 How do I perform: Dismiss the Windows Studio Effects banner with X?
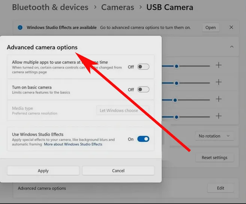pyautogui.click(x=231, y=27)
